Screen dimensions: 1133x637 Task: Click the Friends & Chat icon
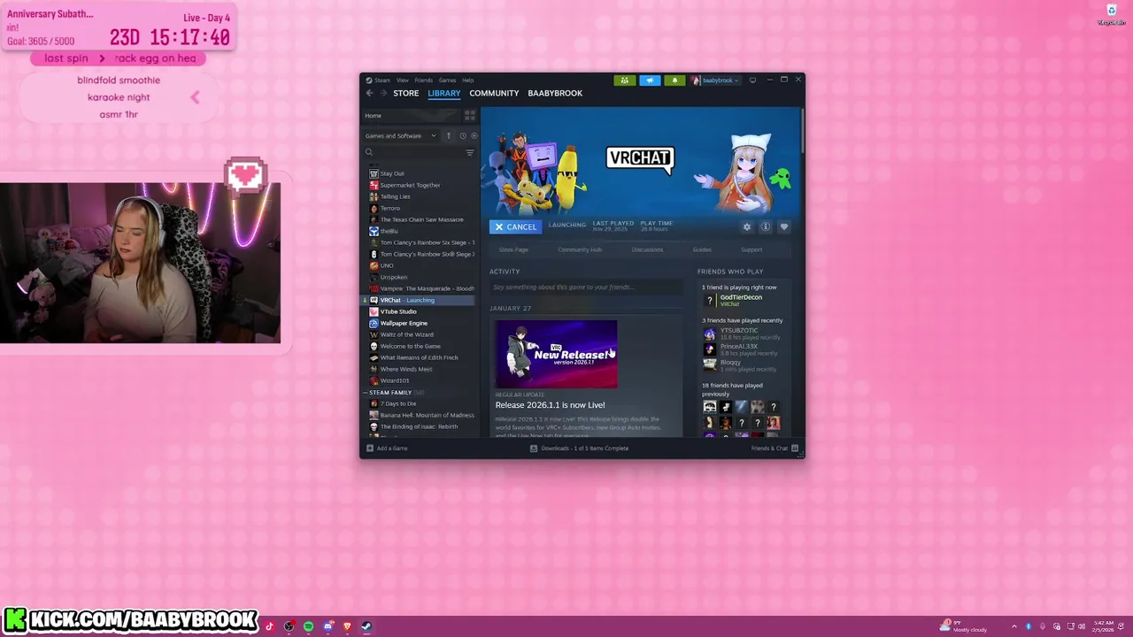coord(795,449)
